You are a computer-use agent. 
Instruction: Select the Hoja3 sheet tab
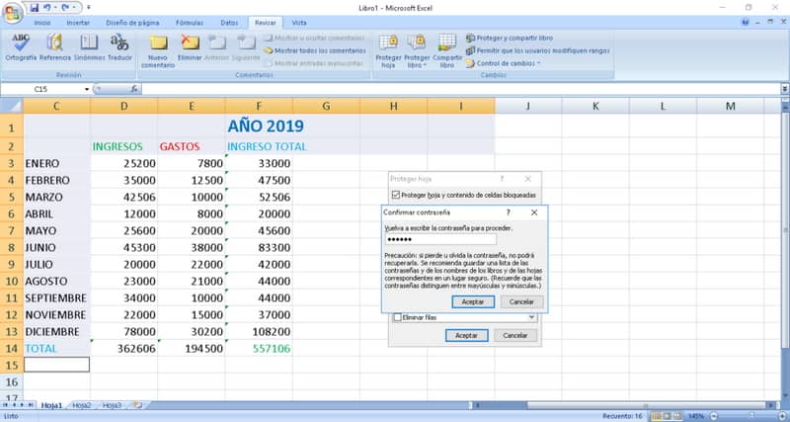[112, 405]
